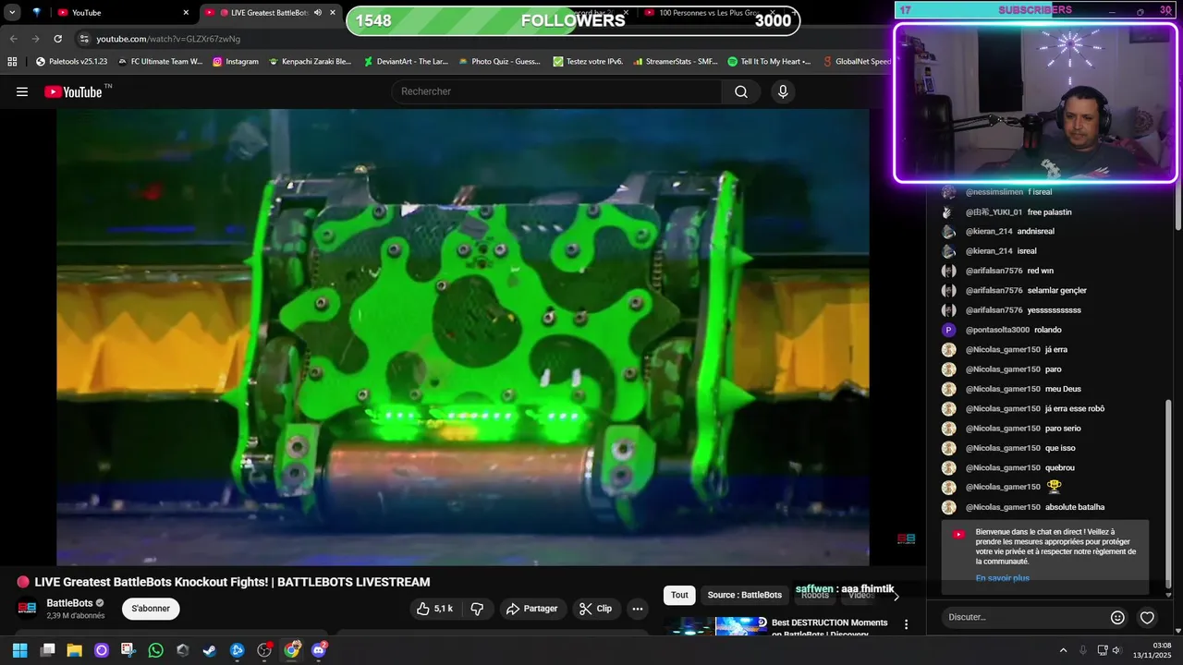Open the BattleBots channel name link
This screenshot has height=665, width=1183.
[69, 603]
